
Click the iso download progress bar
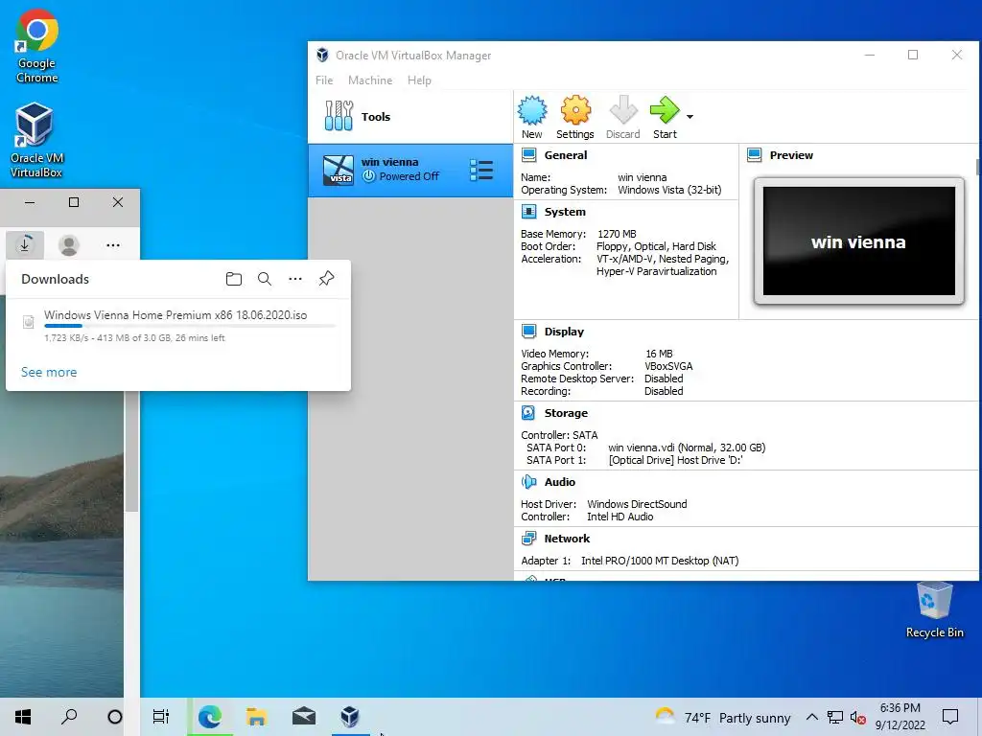coord(190,326)
